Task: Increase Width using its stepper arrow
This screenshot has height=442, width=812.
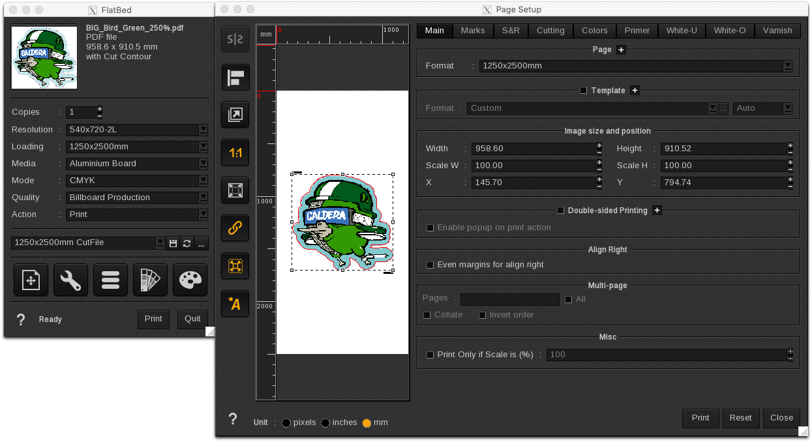Action: coord(599,145)
